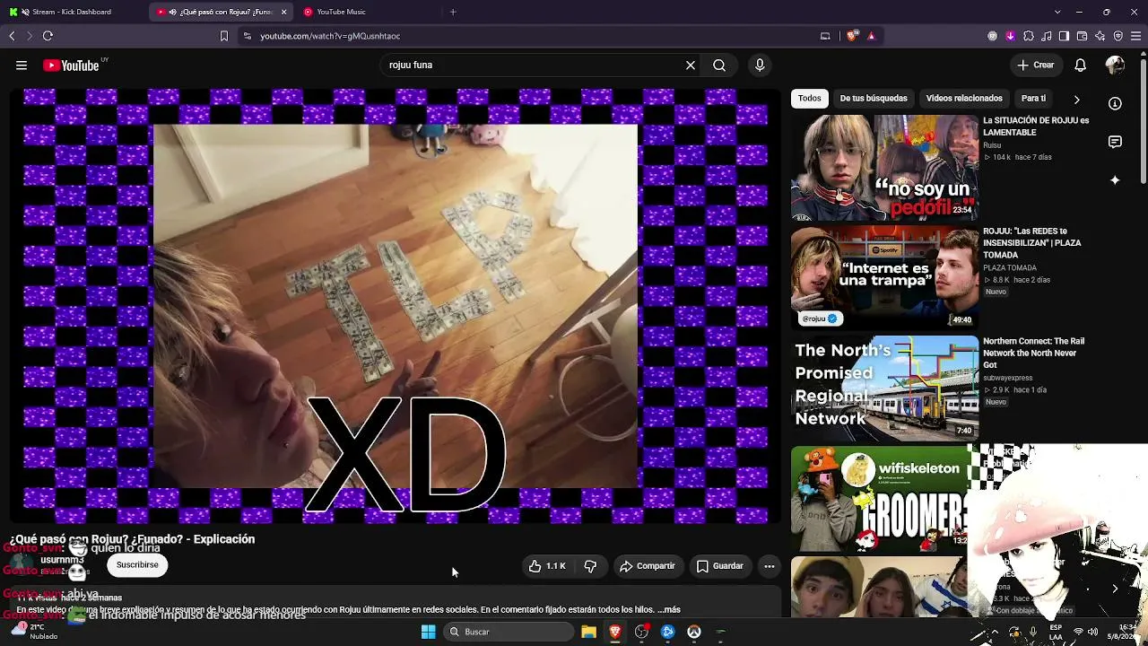Open video title 'Northern Connect: The Rail Network'

tap(1034, 354)
